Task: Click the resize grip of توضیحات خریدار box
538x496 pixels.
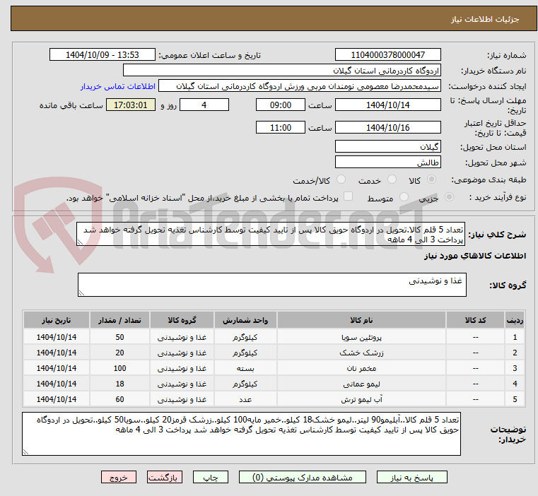Action: pyautogui.click(x=25, y=452)
